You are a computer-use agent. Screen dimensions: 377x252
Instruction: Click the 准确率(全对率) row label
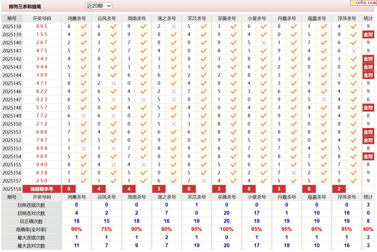31,229
